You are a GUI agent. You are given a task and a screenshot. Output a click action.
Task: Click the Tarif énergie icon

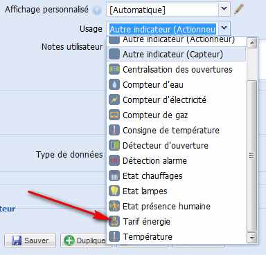[x=114, y=221]
